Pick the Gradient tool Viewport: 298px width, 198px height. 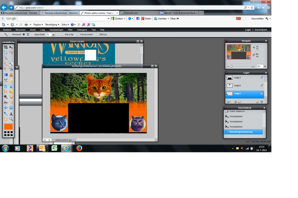pyautogui.click(x=6, y=75)
